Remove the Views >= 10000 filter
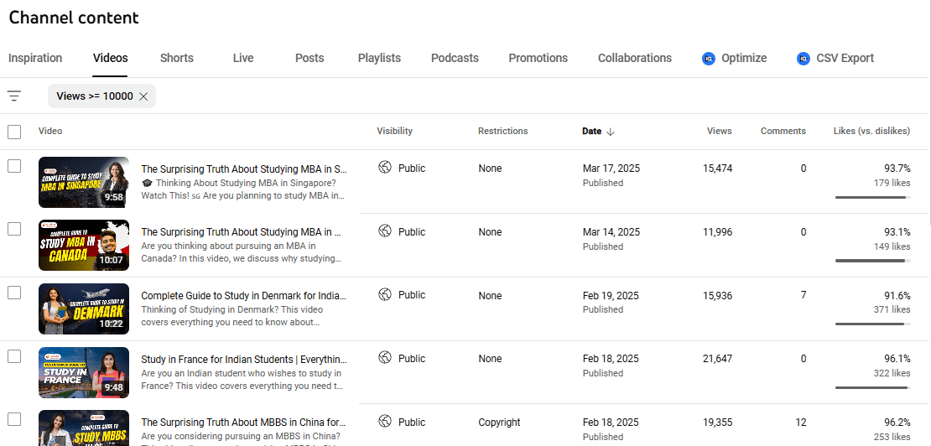The image size is (931, 446). pos(143,96)
